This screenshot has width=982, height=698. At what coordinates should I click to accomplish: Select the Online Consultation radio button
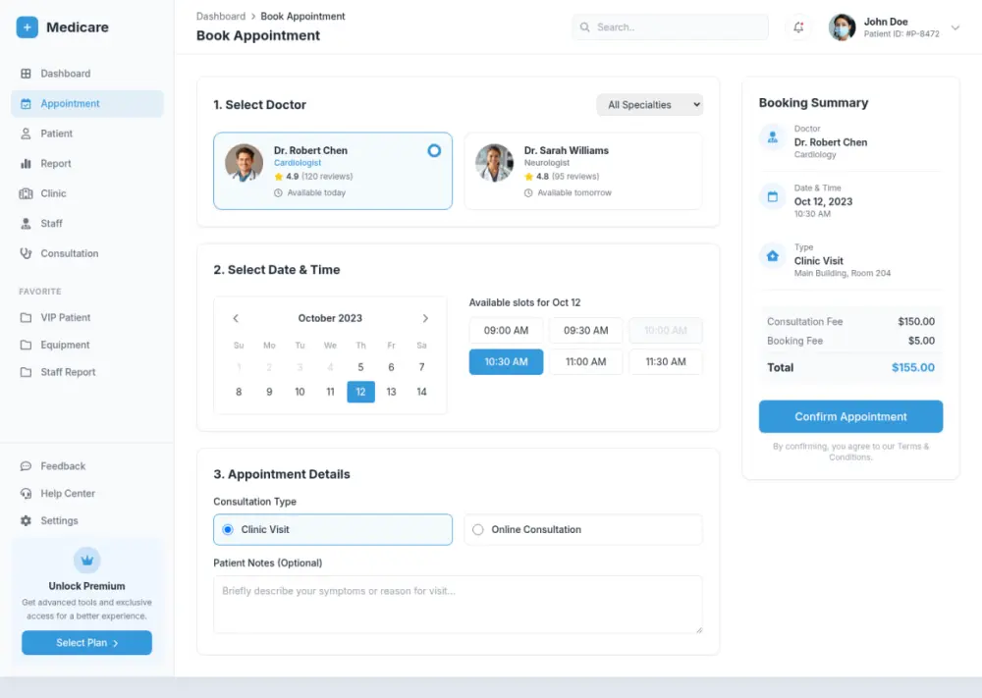tap(478, 529)
